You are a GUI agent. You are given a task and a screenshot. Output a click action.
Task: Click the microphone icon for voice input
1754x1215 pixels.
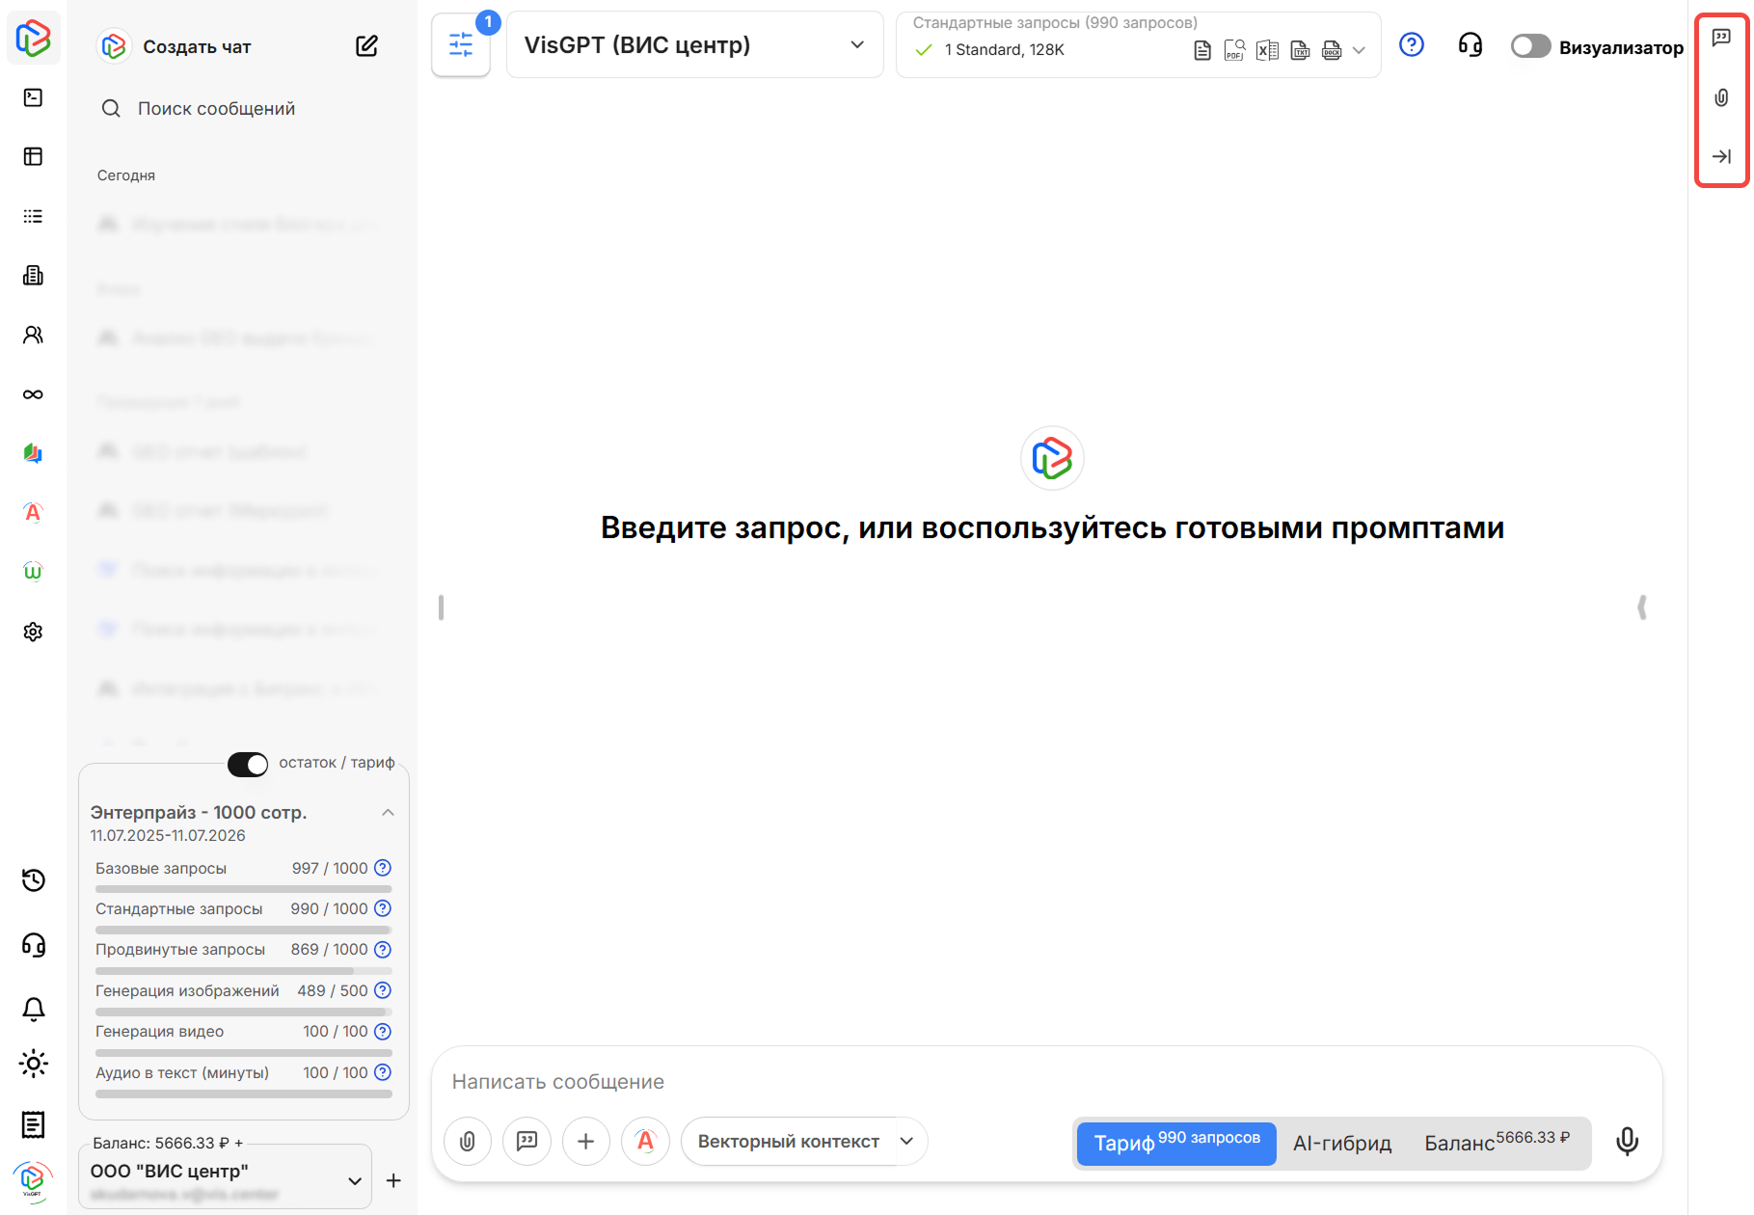[1627, 1141]
